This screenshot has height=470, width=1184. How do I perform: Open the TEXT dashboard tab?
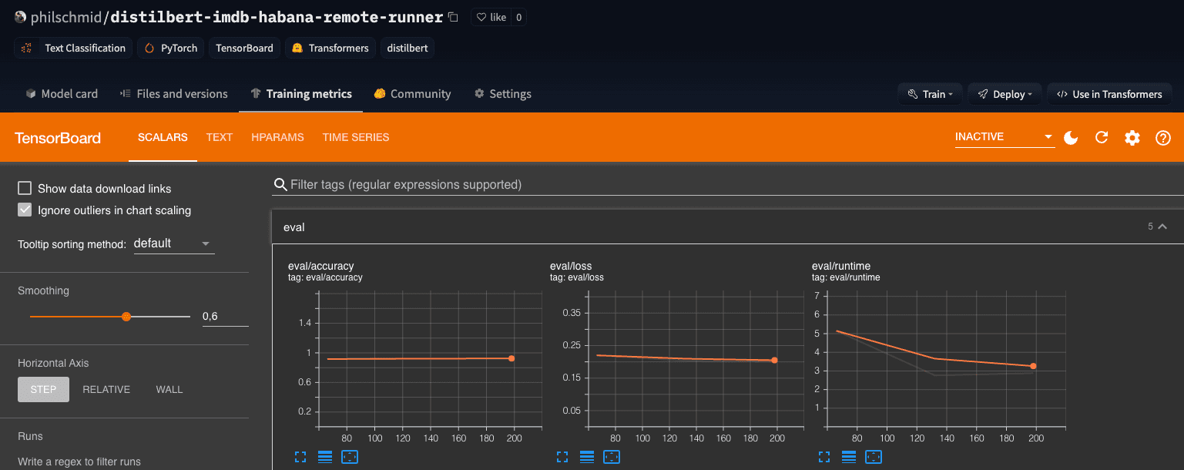pos(220,137)
